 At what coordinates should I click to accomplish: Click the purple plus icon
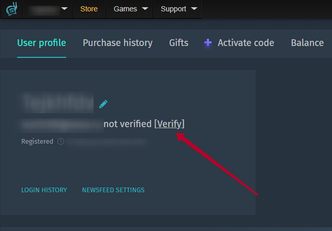208,43
